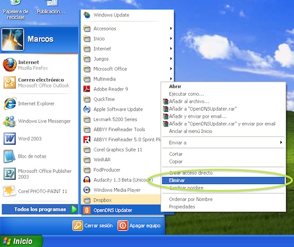The image size is (294, 247).
Task: Click the Apple Software Update icon
Action: click(x=87, y=109)
